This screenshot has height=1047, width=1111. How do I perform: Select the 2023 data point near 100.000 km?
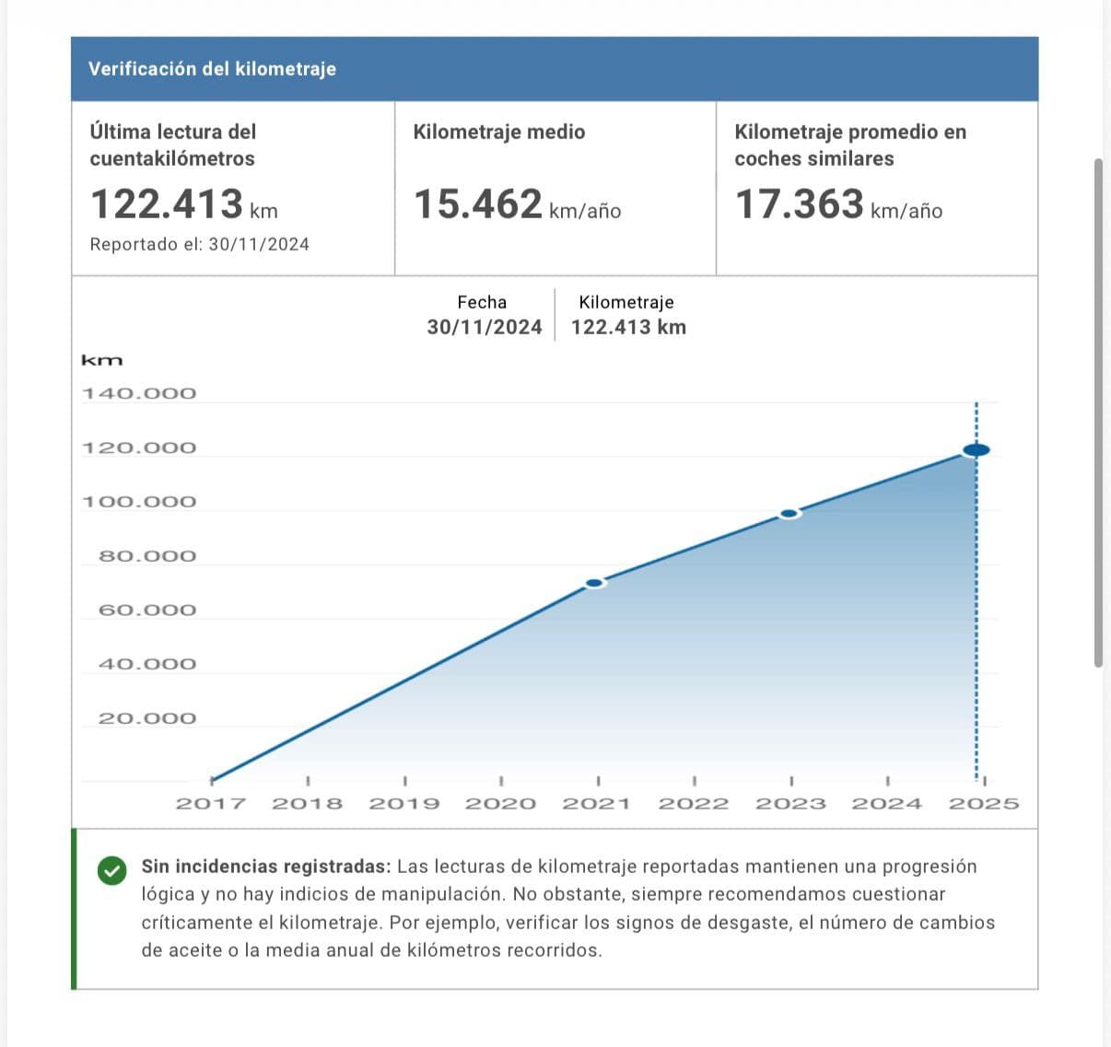[789, 514]
